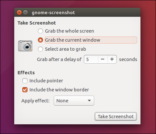Click the 'Include pointer' text label
The image size is (156, 134).
point(46,81)
